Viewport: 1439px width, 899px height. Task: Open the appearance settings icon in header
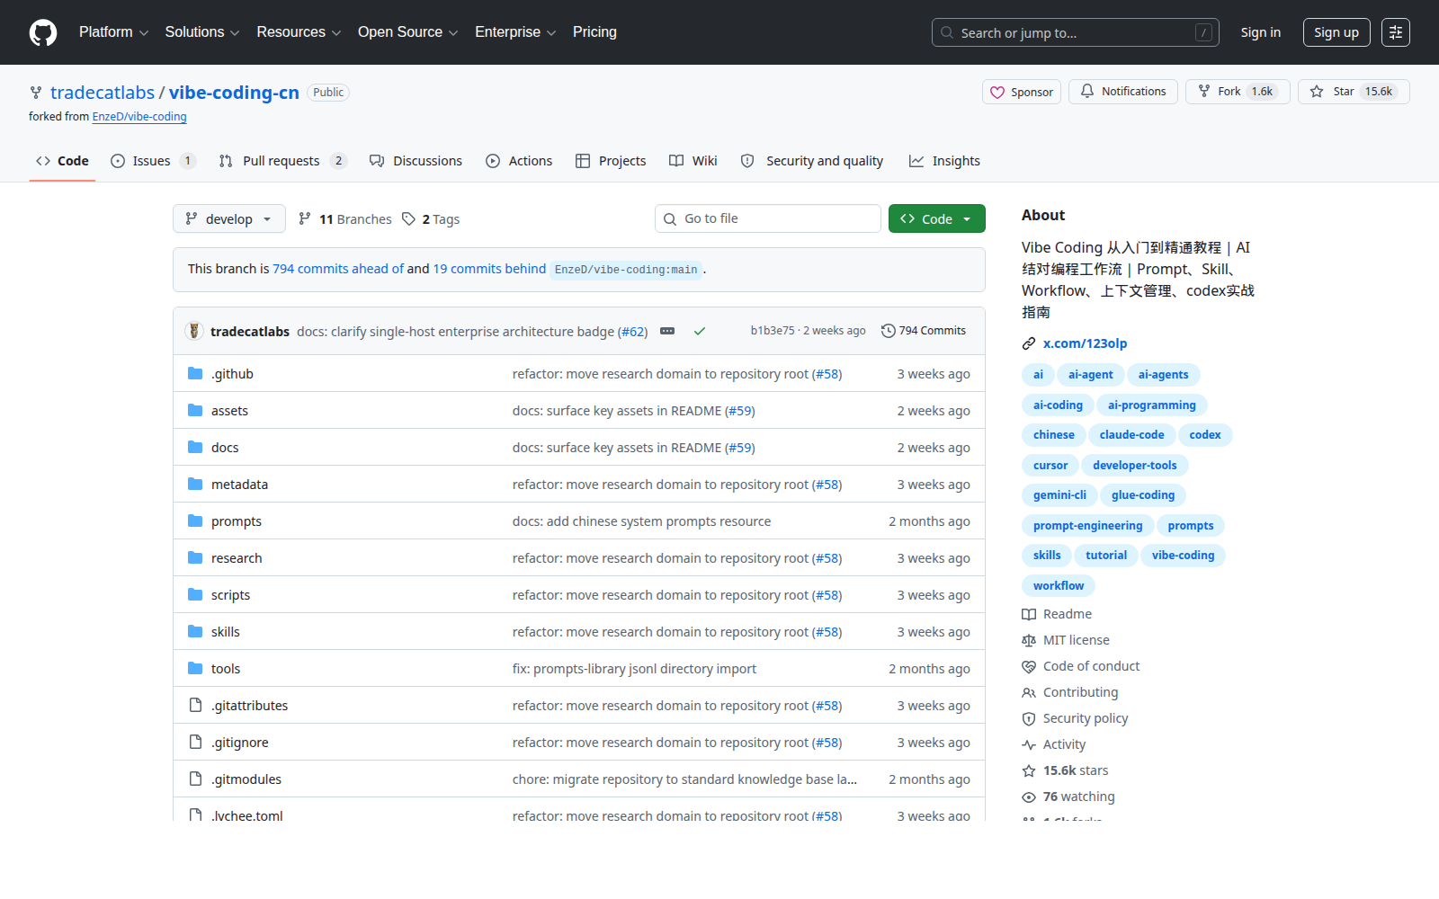click(x=1396, y=32)
